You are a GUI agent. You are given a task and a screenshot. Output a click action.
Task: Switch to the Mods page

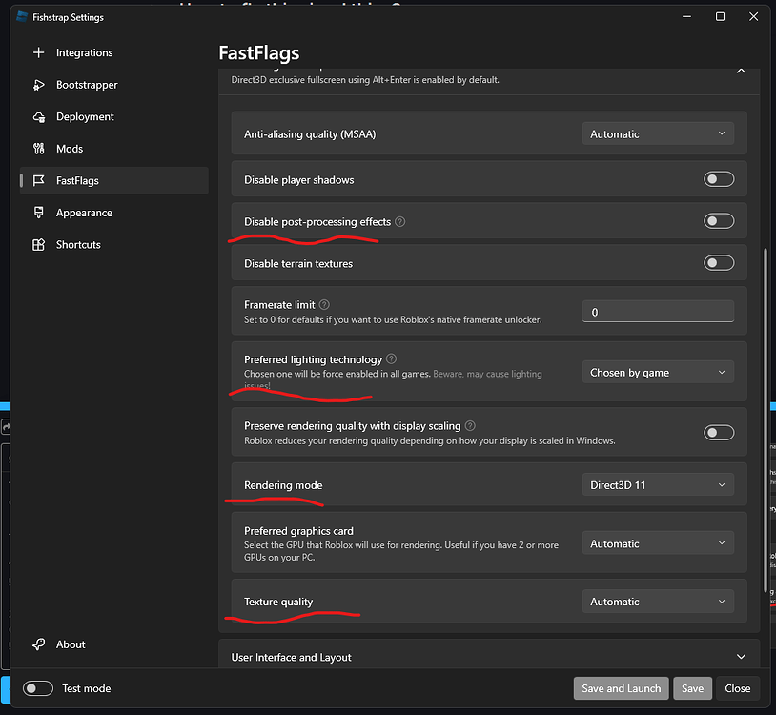coord(113,149)
